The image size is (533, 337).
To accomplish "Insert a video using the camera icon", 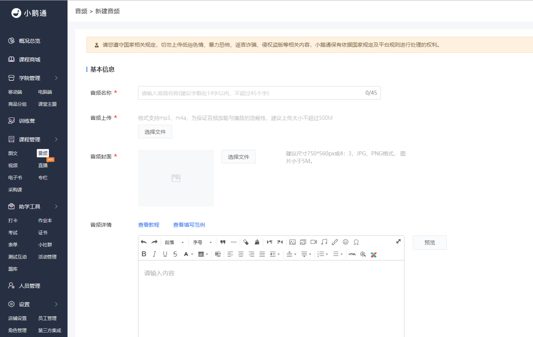I will pos(314,242).
